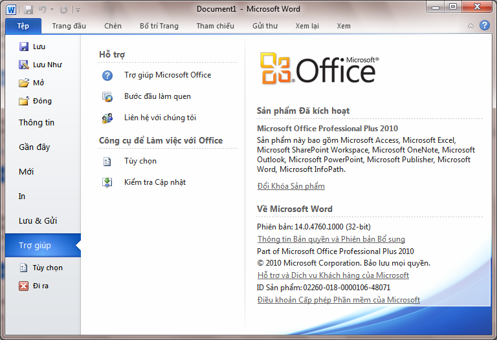
Task: Click the Undo arrow in Quick Access Toolbar
Action: [42, 10]
